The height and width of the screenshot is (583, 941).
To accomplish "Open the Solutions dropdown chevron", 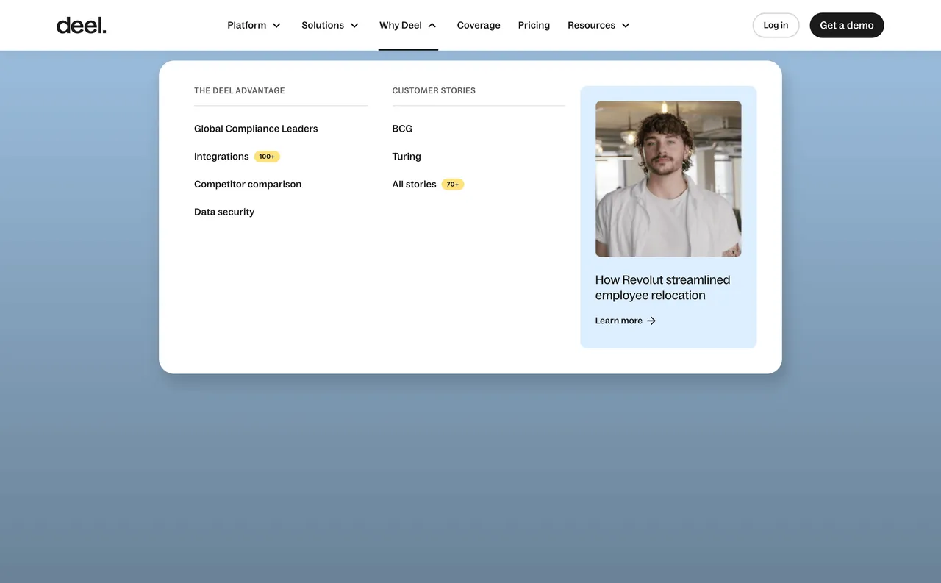I will click(354, 26).
